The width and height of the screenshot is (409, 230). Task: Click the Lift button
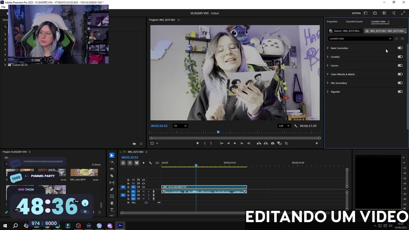tap(259, 143)
